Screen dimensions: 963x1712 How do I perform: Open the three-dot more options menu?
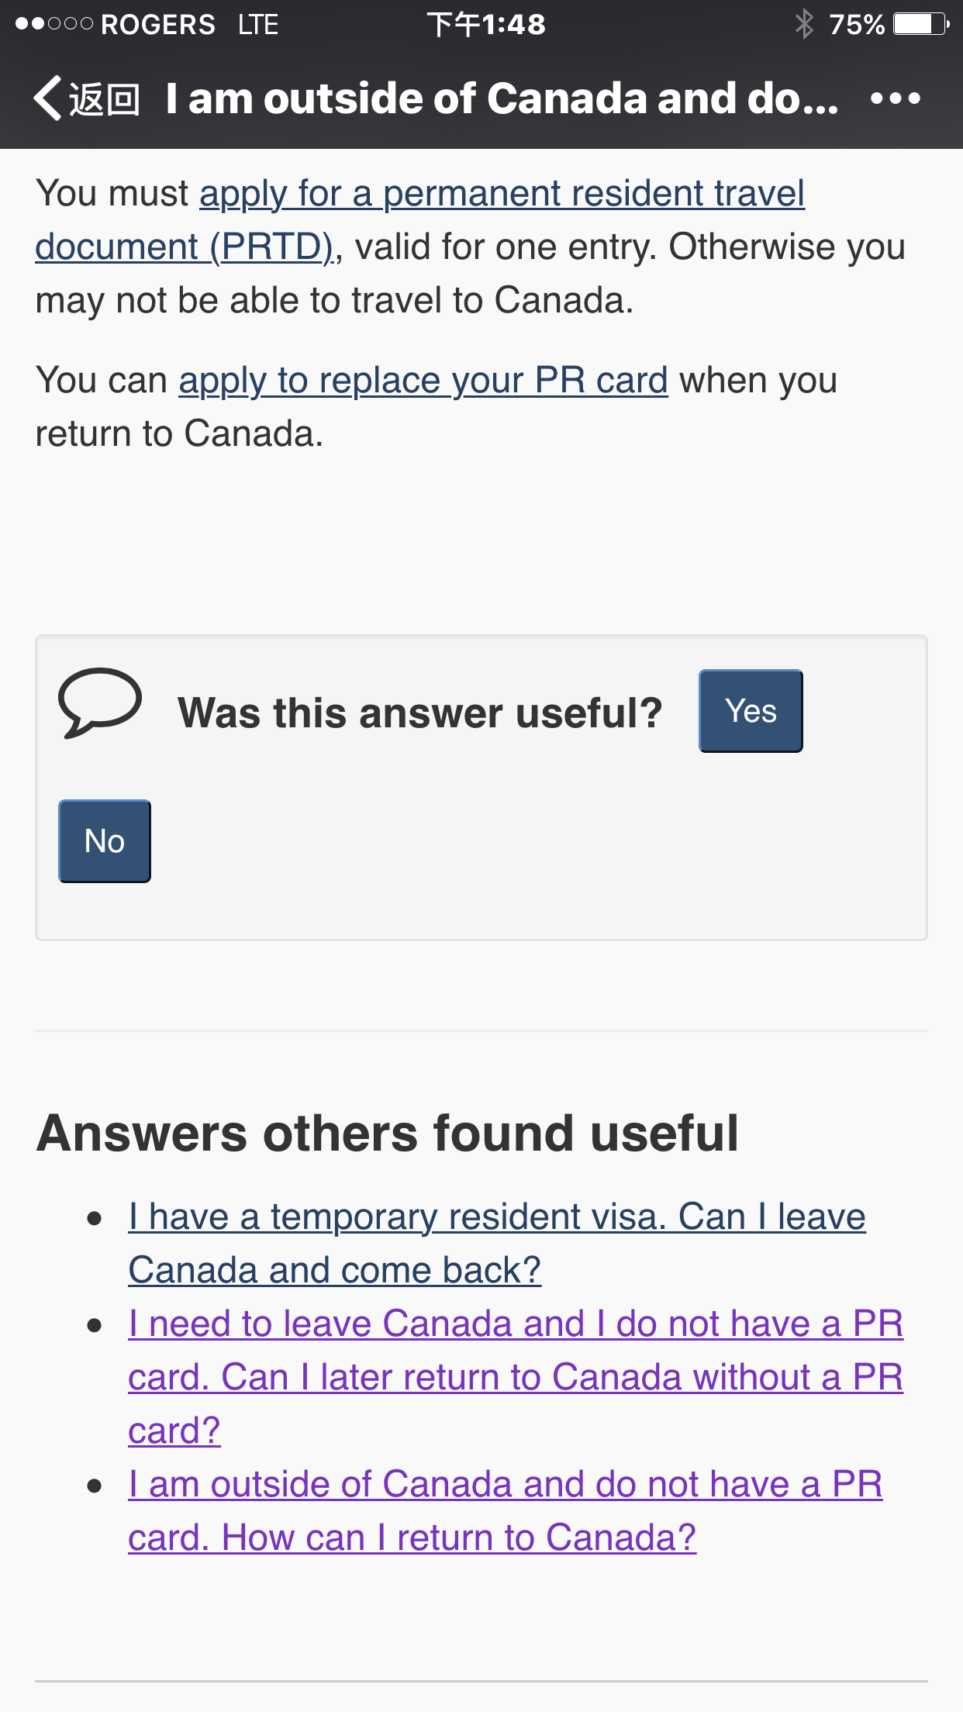click(895, 98)
